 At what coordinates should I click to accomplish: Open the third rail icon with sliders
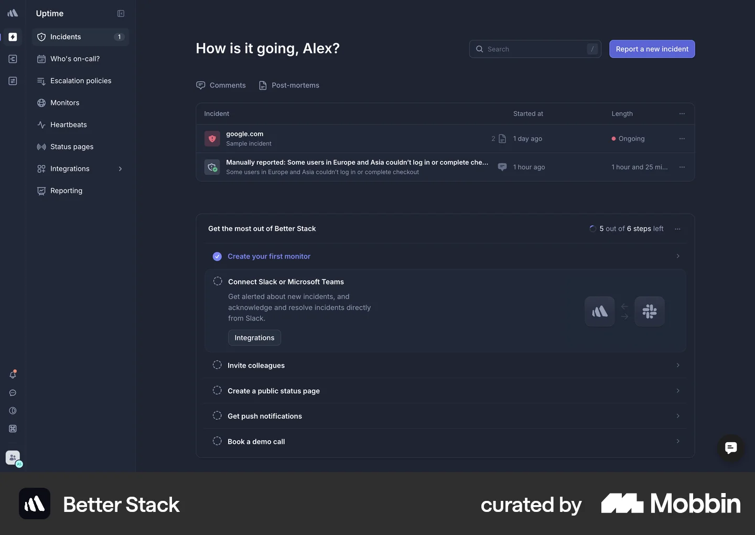(13, 81)
